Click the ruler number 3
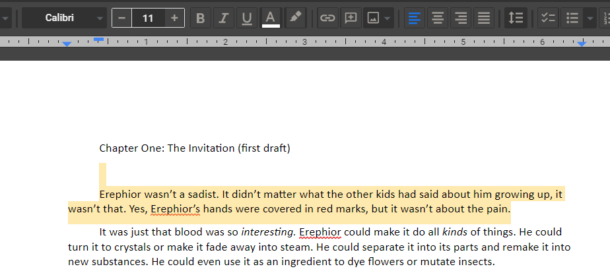The width and height of the screenshot is (610, 277). (x=304, y=42)
